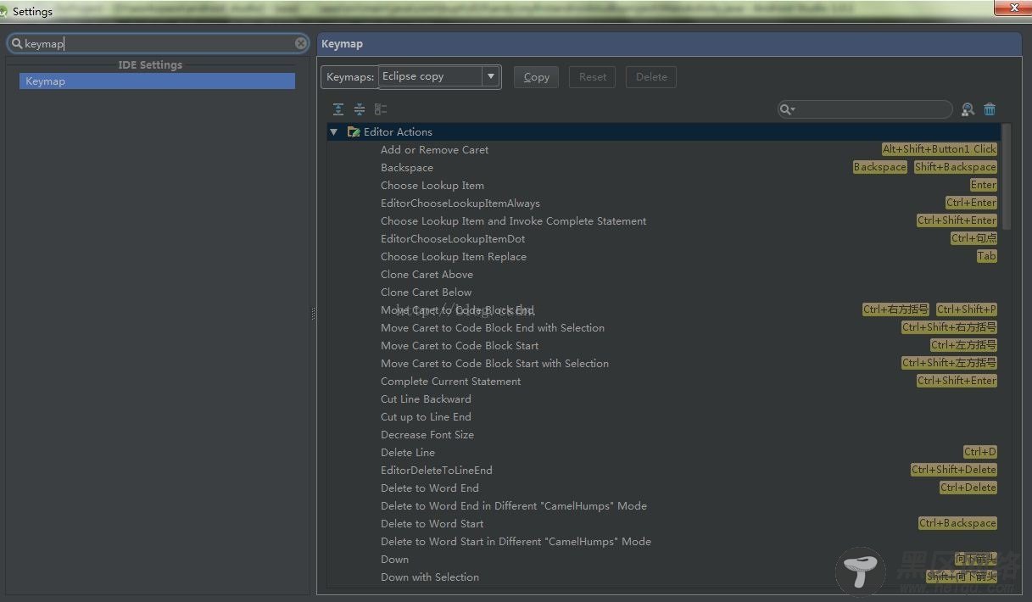
Task: Click the Editor Actions folder icon
Action: coord(354,132)
